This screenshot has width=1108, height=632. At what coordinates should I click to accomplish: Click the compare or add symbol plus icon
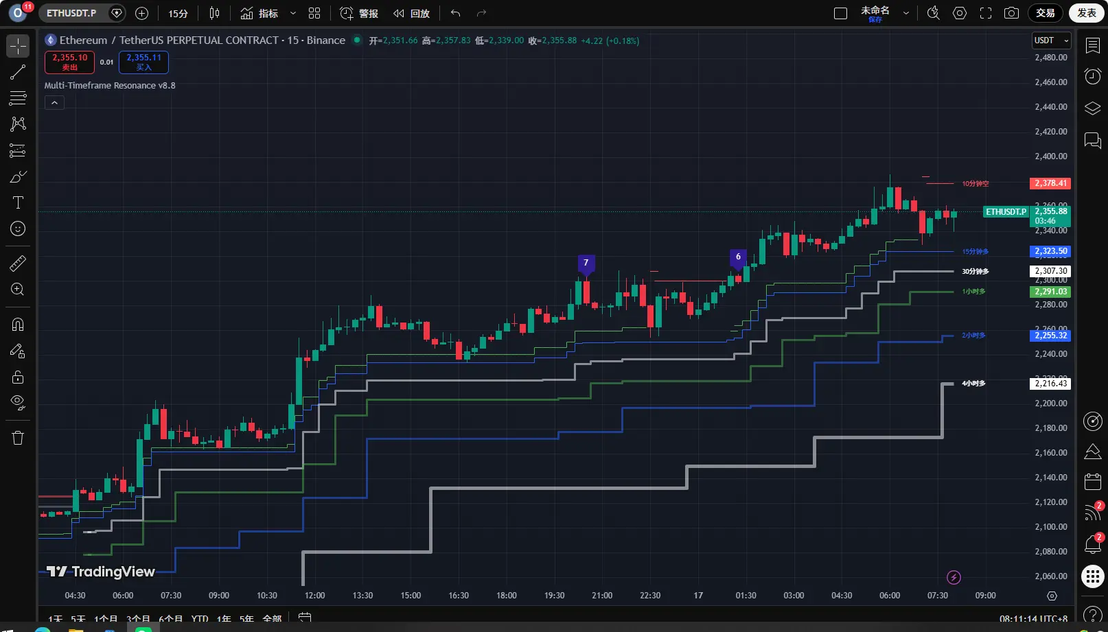pos(142,13)
